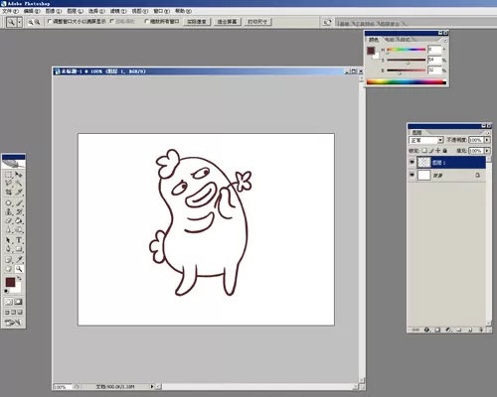Select the Shape tool
Screen dimensions: 497x397
(x=19, y=249)
